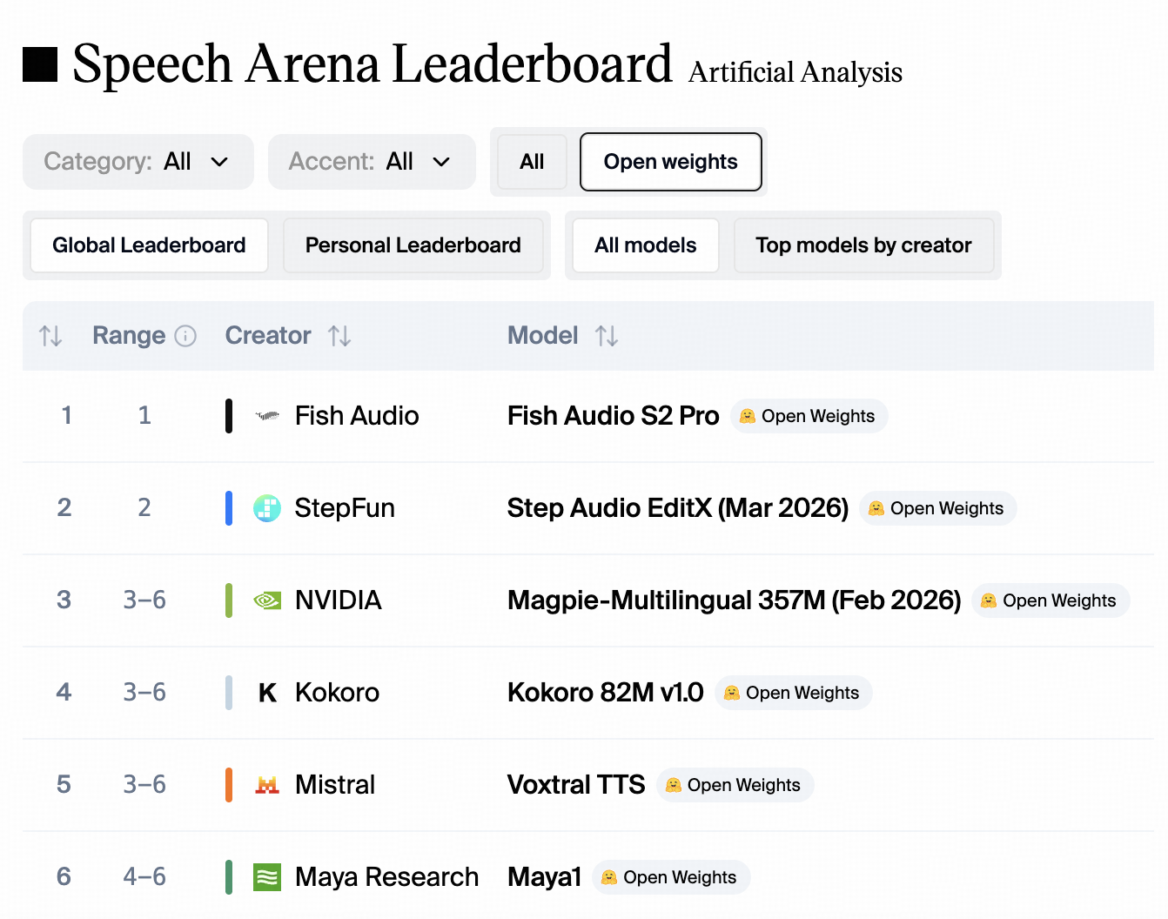
Task: Click the Mistral logo icon
Action: [x=267, y=785]
